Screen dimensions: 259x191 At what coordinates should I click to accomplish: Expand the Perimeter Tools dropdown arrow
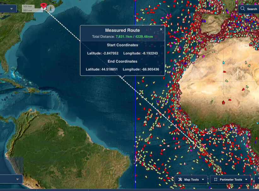[246, 180]
